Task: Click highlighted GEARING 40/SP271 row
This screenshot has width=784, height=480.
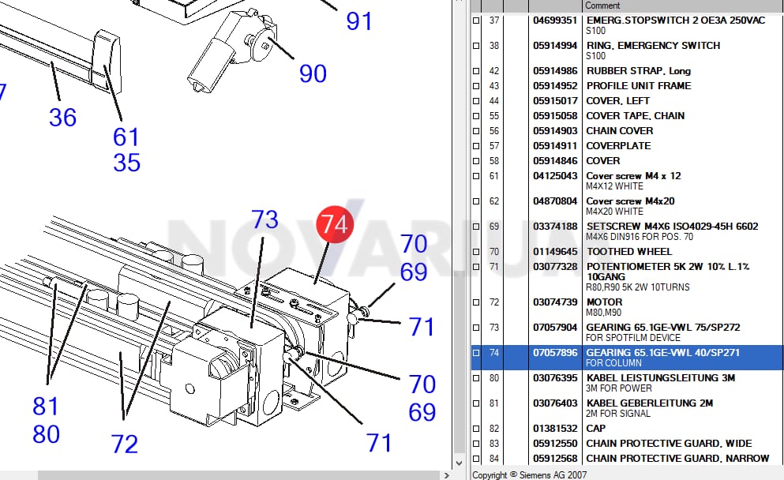Action: (627, 358)
